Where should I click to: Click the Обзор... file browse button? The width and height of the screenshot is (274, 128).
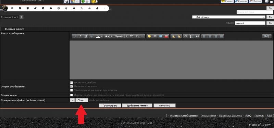tap(82, 100)
